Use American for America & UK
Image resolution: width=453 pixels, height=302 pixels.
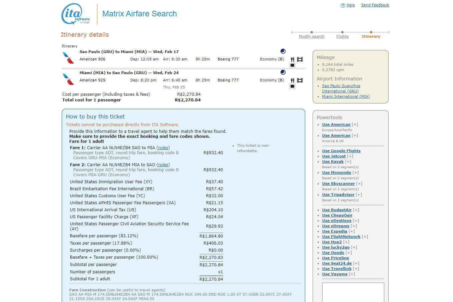(336, 135)
